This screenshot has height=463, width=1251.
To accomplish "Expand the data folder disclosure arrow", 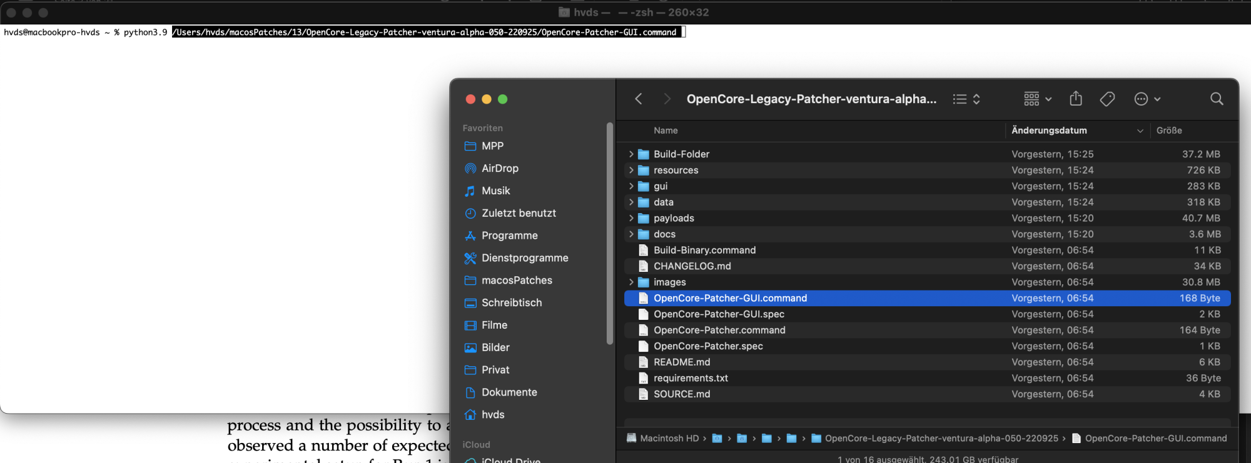I will (631, 202).
